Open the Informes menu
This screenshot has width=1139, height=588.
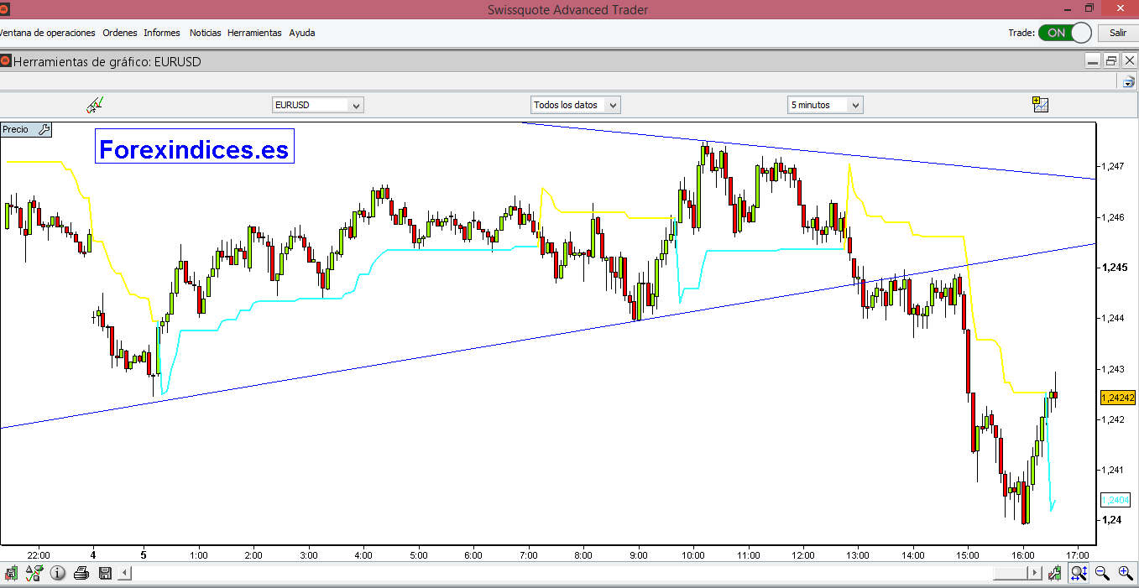pos(162,33)
